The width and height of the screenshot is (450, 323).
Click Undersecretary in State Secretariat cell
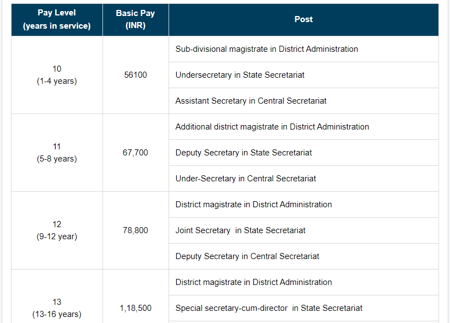pyautogui.click(x=303, y=75)
